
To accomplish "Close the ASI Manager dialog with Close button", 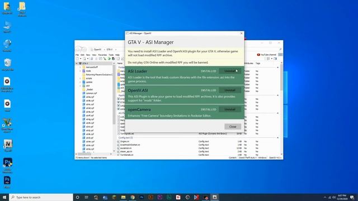I will pos(233,127).
